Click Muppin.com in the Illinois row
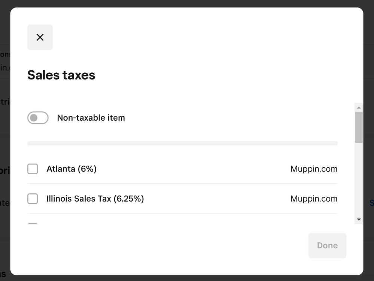Viewport: 374px width, 281px height. [314, 199]
